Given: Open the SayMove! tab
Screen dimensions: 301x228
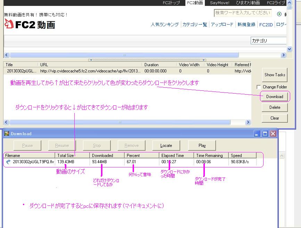Looking at the screenshot, I should (220, 3).
